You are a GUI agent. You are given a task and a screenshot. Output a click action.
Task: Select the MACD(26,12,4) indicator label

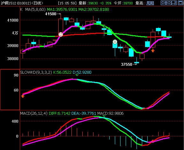[34, 113]
